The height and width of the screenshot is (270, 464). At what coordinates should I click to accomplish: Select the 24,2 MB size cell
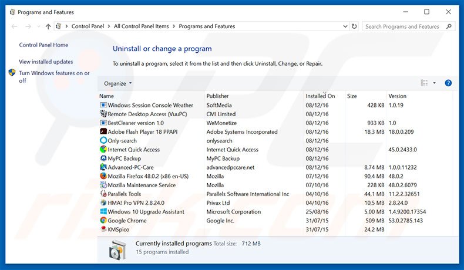(374, 230)
